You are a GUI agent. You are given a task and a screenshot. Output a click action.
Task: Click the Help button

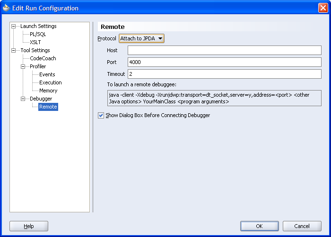(x=29, y=226)
